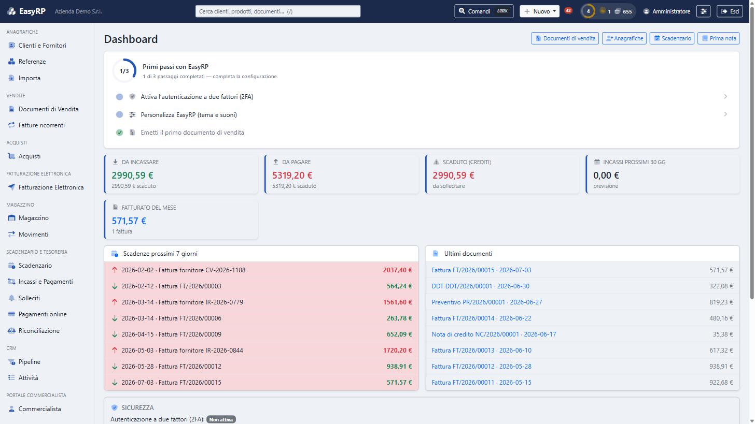Click Emetti il primo documento di vendita
Viewport: 755px width, 424px height.
click(x=192, y=133)
